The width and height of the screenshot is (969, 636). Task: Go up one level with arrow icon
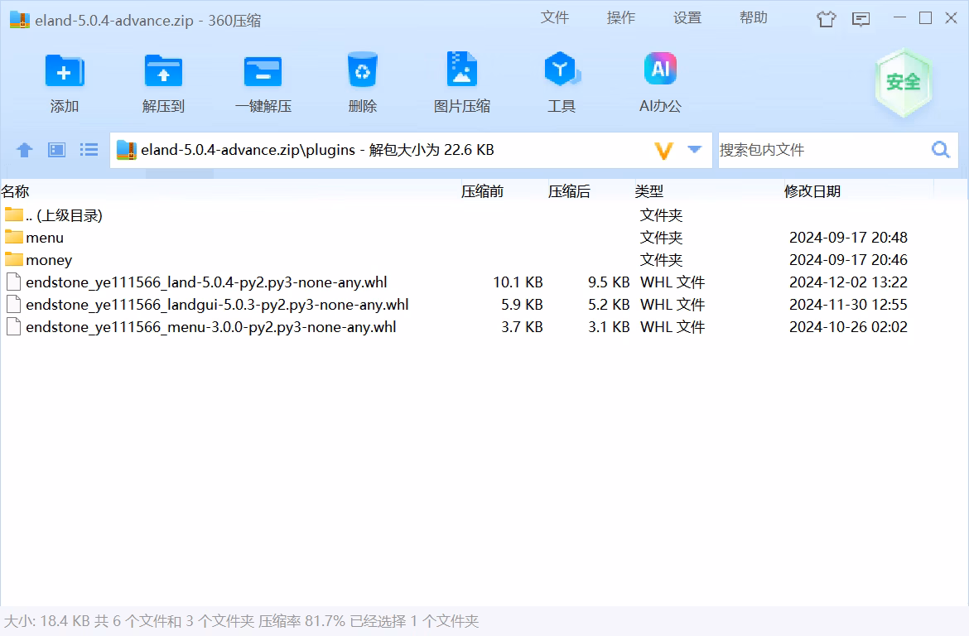pos(25,150)
